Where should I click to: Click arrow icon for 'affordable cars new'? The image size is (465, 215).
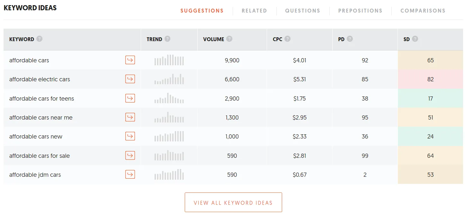(x=130, y=136)
